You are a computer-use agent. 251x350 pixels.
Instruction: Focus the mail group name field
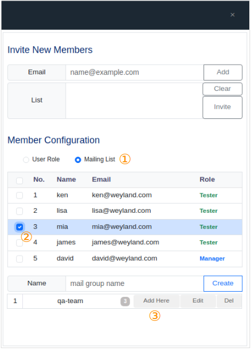point(135,284)
